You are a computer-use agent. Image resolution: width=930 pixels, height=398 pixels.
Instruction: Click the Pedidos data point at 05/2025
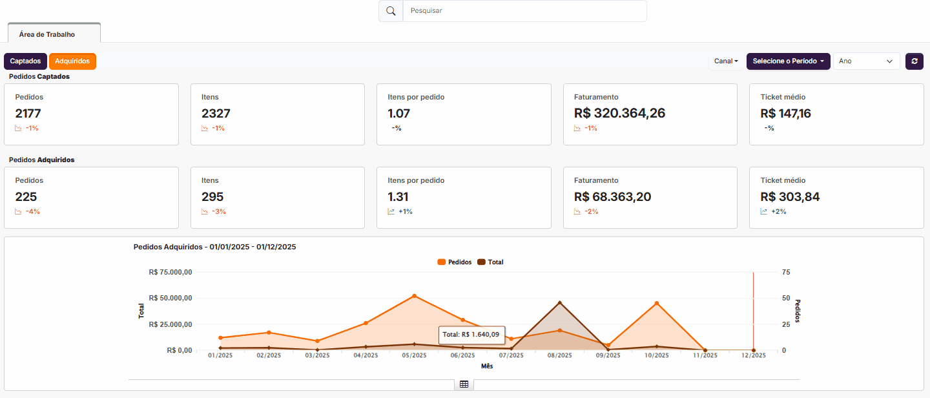[414, 296]
